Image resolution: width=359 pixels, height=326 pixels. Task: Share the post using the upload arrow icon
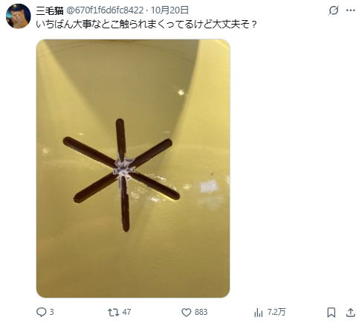(351, 313)
